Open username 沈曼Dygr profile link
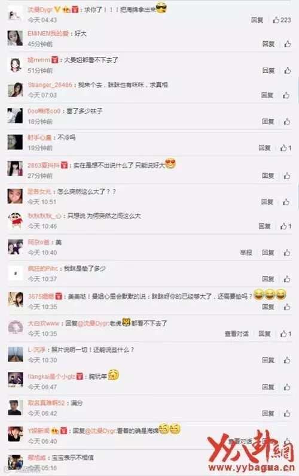The width and height of the screenshot is (299, 476). (x=40, y=10)
